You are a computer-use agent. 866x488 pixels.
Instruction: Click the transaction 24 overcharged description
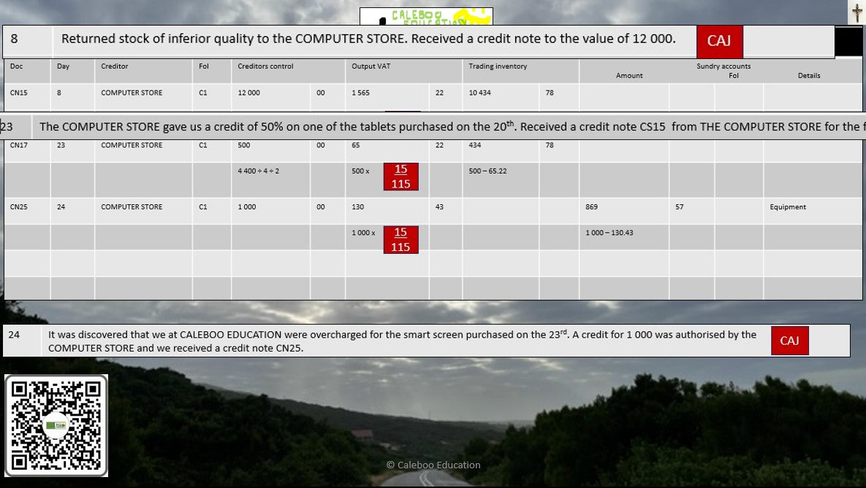402,341
